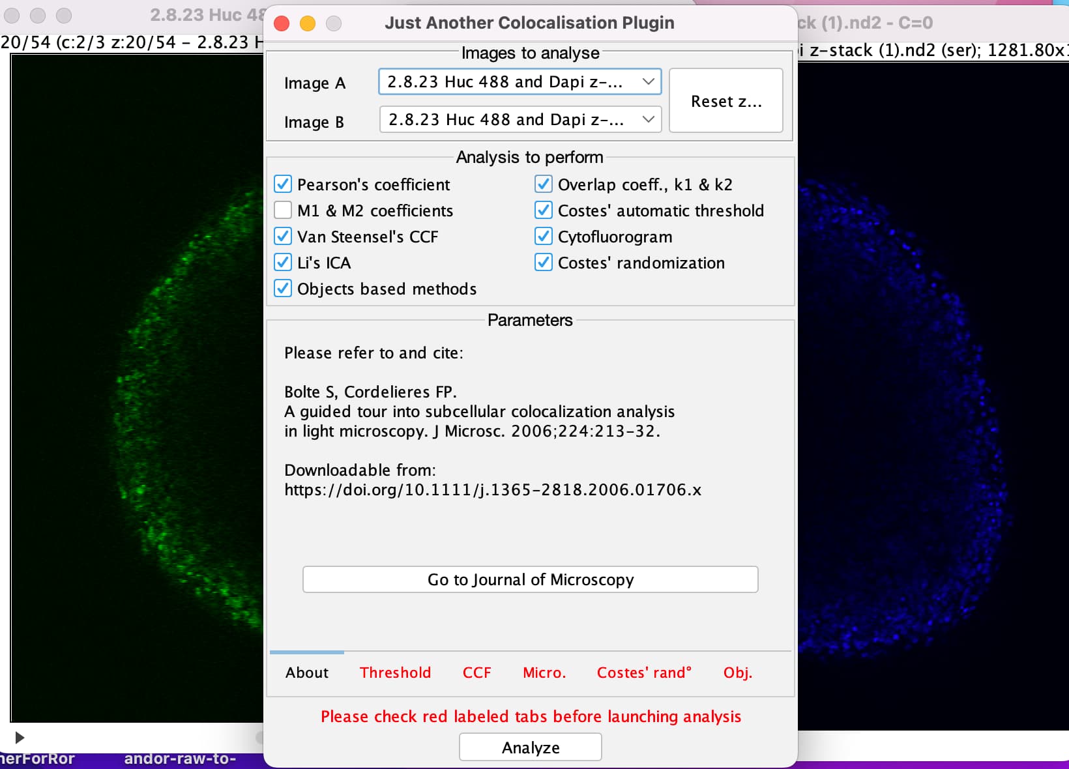Uncheck Costes' automatic threshold

click(544, 210)
